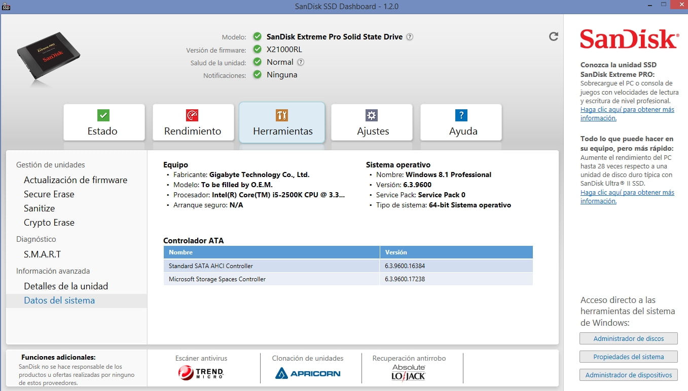Click the firmware version X21000RL text
The image size is (688, 391).
(x=284, y=50)
